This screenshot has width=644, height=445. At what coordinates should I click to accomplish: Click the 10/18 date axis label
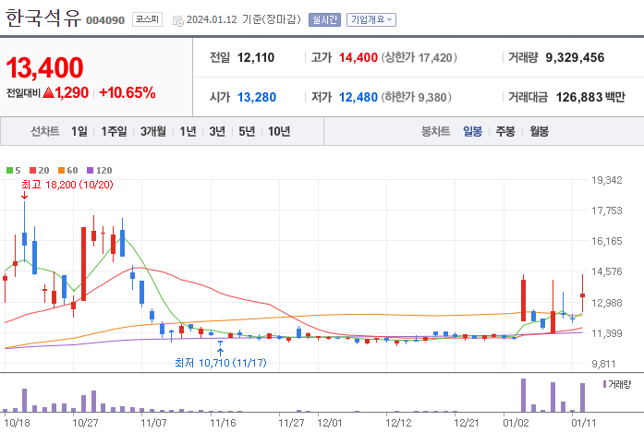coord(18,423)
